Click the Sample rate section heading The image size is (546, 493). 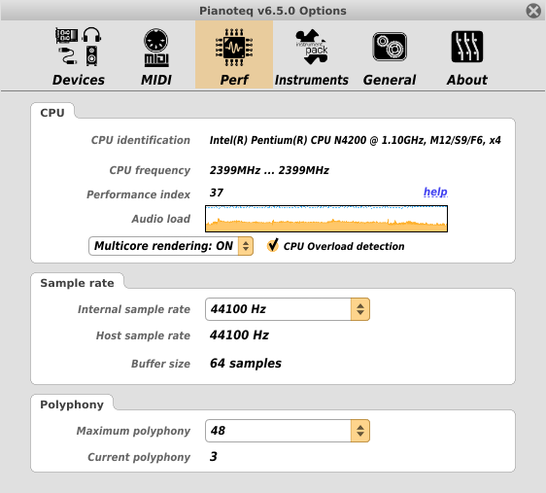(x=77, y=283)
